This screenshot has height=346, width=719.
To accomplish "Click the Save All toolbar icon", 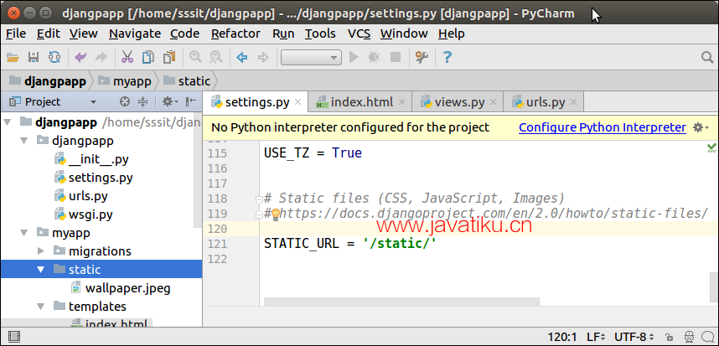I will (34, 57).
